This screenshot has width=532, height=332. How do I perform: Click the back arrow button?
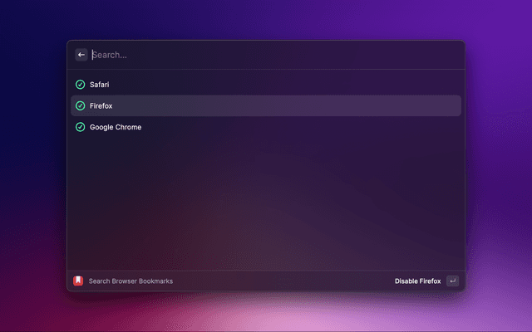[x=81, y=55]
